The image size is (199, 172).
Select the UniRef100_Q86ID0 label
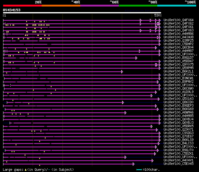click(x=178, y=102)
